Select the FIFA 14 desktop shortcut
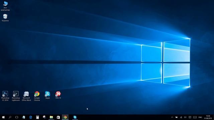Viewport: 214px width, 120px height. [58, 95]
